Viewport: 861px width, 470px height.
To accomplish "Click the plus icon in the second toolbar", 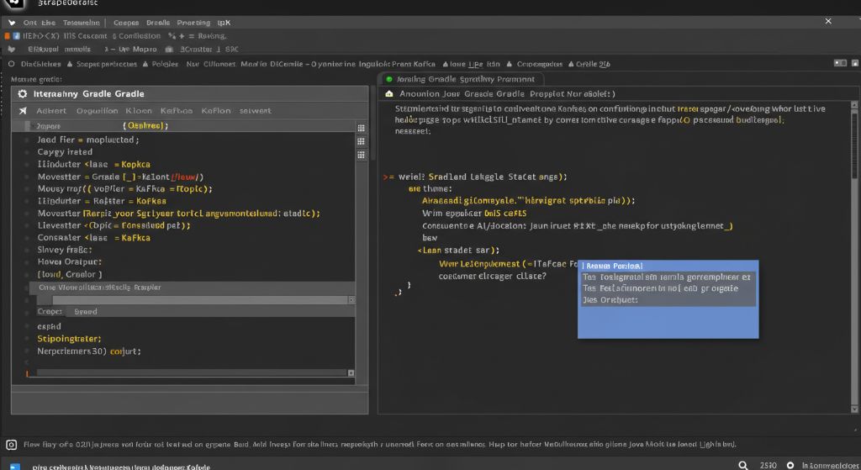I will pos(182,36).
